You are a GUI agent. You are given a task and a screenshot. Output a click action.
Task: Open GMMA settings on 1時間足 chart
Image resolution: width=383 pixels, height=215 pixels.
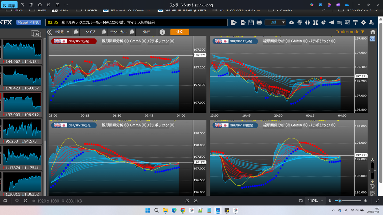coord(297,125)
